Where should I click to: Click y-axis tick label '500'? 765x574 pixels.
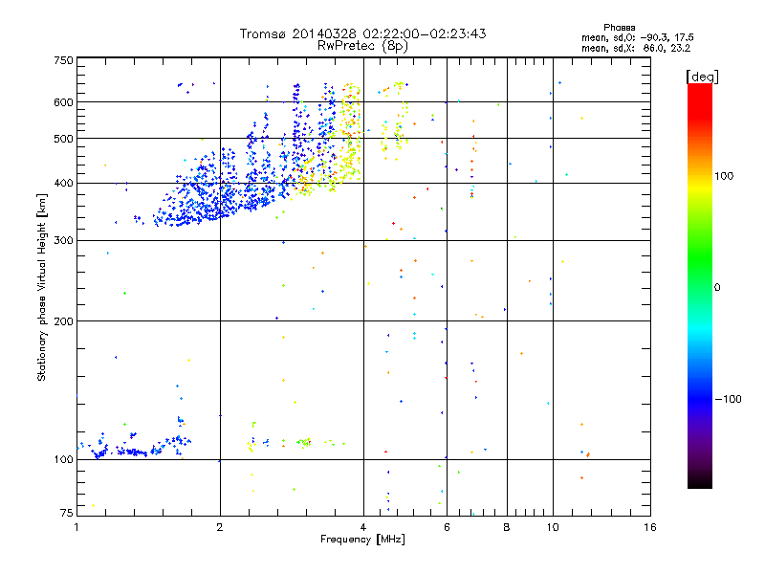(x=63, y=139)
